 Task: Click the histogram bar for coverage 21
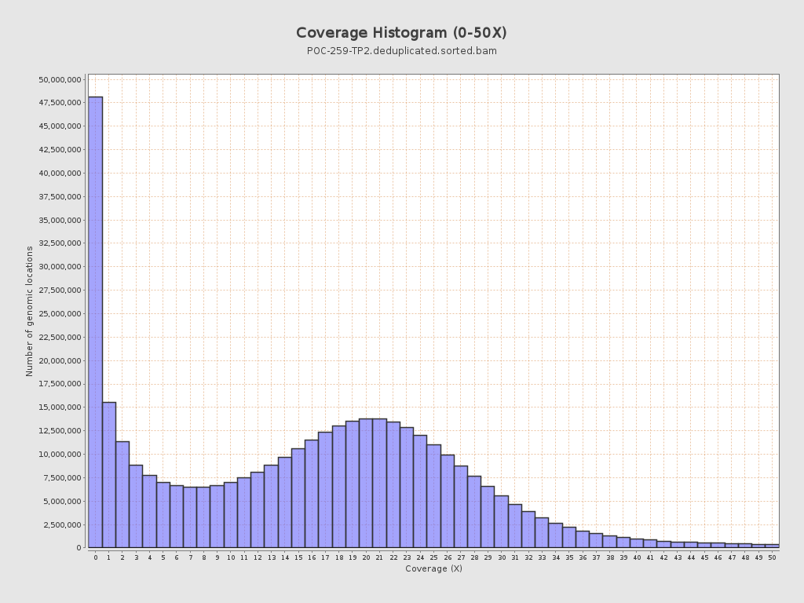(379, 484)
